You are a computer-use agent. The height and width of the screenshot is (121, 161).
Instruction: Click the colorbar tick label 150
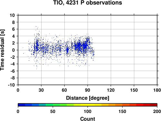122,111
